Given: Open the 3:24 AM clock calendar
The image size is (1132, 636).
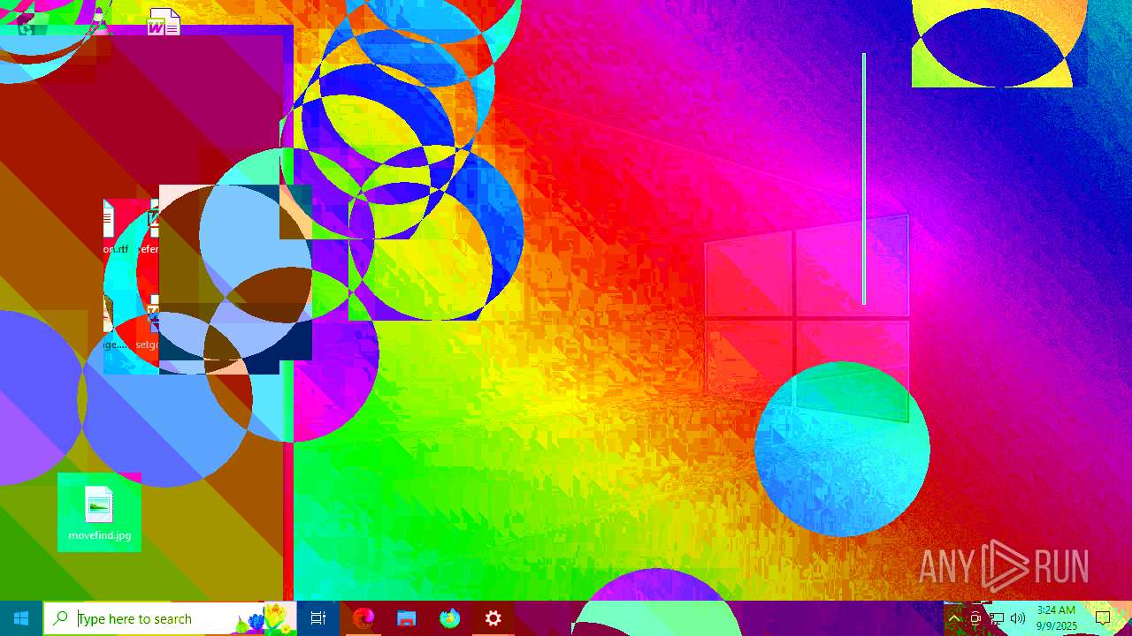Looking at the screenshot, I should coord(1056,618).
